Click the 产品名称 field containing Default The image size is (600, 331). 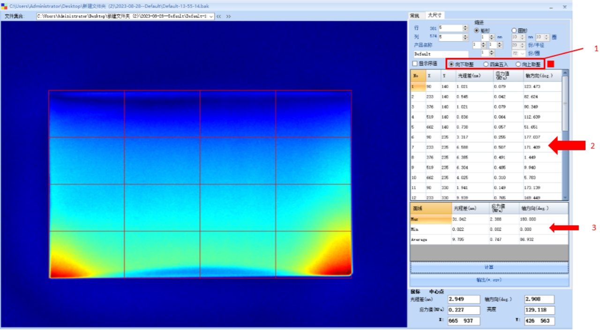tap(440, 54)
